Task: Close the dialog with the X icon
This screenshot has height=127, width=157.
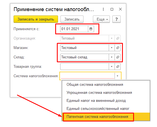Action: 120,9
